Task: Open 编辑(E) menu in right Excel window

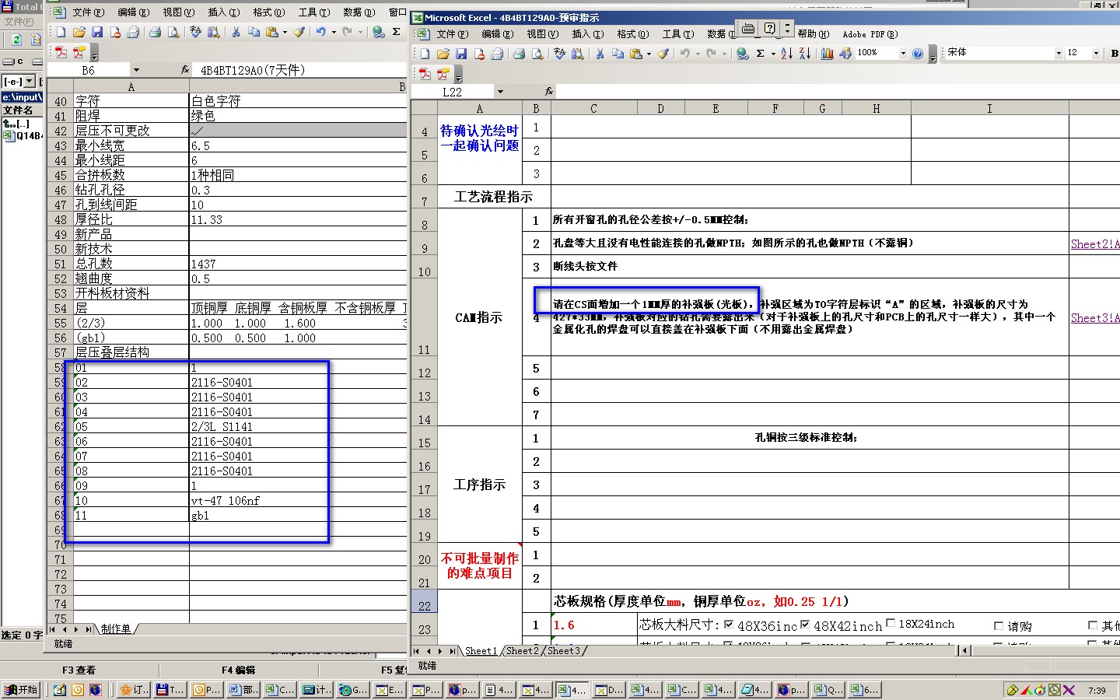Action: (x=497, y=34)
